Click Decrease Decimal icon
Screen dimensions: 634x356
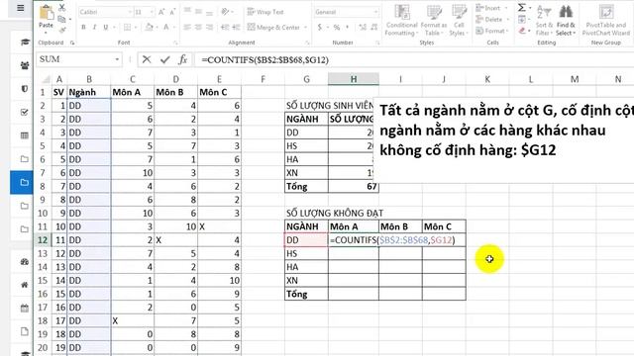[374, 27]
